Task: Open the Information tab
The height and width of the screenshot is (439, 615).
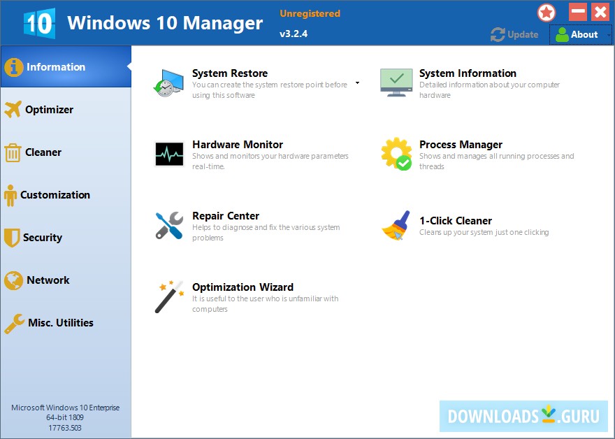Action: pos(52,66)
